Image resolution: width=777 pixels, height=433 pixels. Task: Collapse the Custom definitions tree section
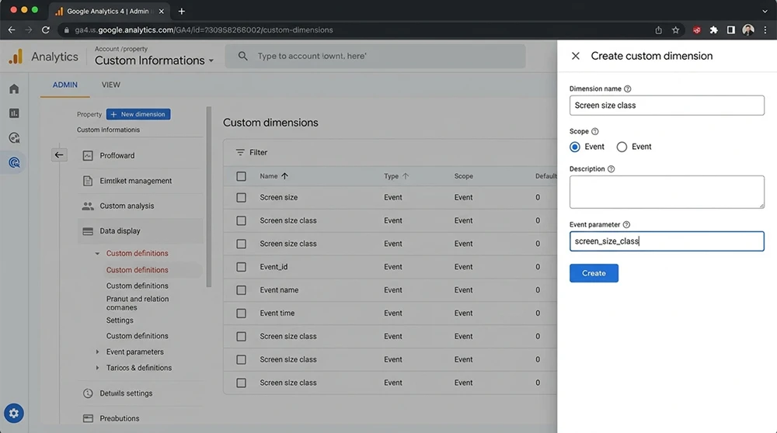(x=98, y=254)
